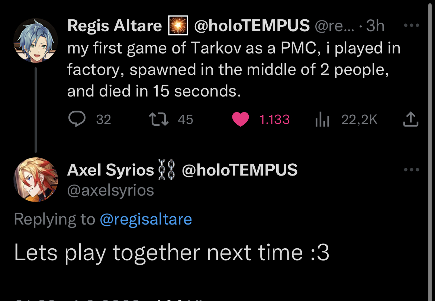
Task: Click the Axel Syrios display name
Action: point(110,170)
